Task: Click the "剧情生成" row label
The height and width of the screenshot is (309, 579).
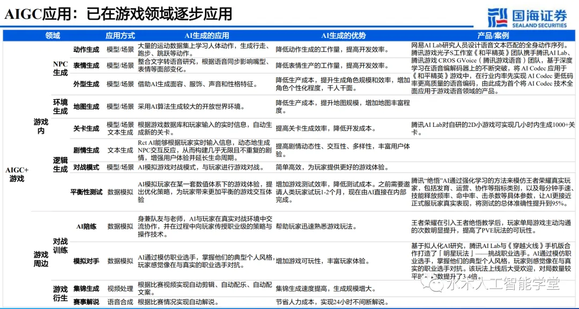Action: pos(86,150)
